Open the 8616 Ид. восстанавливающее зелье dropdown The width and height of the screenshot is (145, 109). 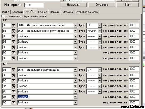(x=75, y=25)
